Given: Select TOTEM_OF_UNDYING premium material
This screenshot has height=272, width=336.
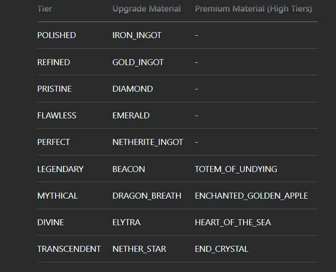Looking at the screenshot, I should pyautogui.click(x=236, y=169).
